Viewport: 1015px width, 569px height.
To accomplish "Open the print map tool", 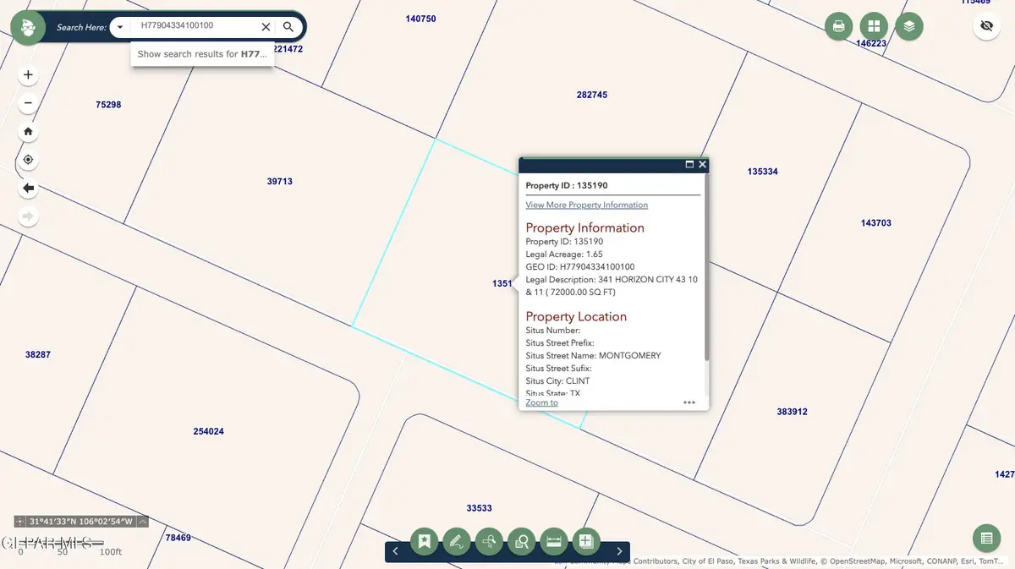I will (838, 26).
